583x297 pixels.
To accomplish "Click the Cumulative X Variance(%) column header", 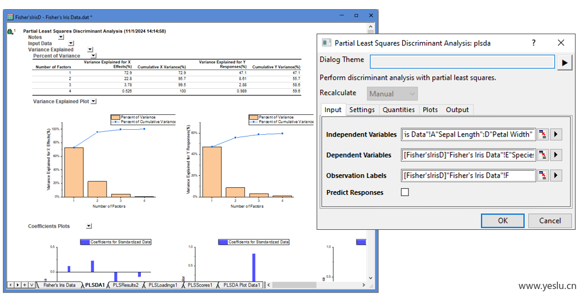I will click(x=162, y=67).
